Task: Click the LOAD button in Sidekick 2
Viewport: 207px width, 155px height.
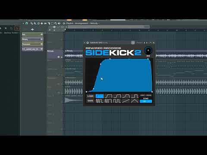Action: click(91, 96)
